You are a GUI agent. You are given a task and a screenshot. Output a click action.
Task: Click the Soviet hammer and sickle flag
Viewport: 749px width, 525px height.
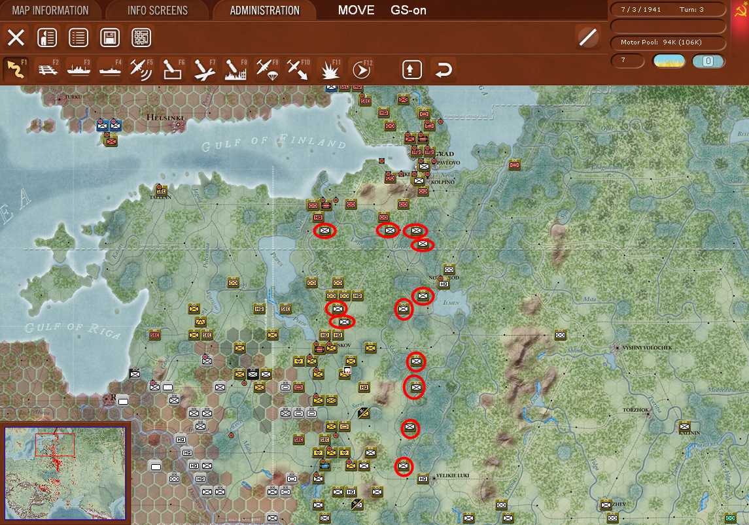coord(740,10)
